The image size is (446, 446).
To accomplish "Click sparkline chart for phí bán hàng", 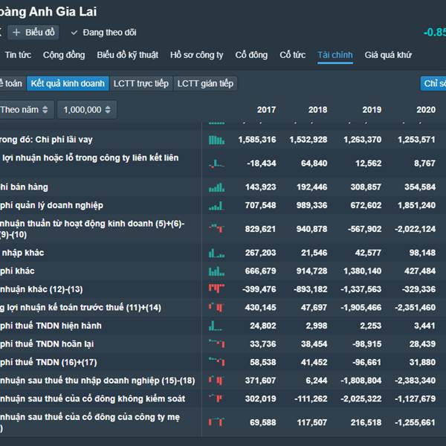I will pos(217,187).
